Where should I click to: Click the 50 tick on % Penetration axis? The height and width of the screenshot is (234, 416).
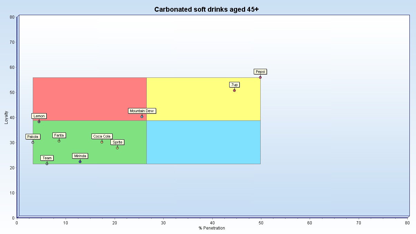coord(261,223)
